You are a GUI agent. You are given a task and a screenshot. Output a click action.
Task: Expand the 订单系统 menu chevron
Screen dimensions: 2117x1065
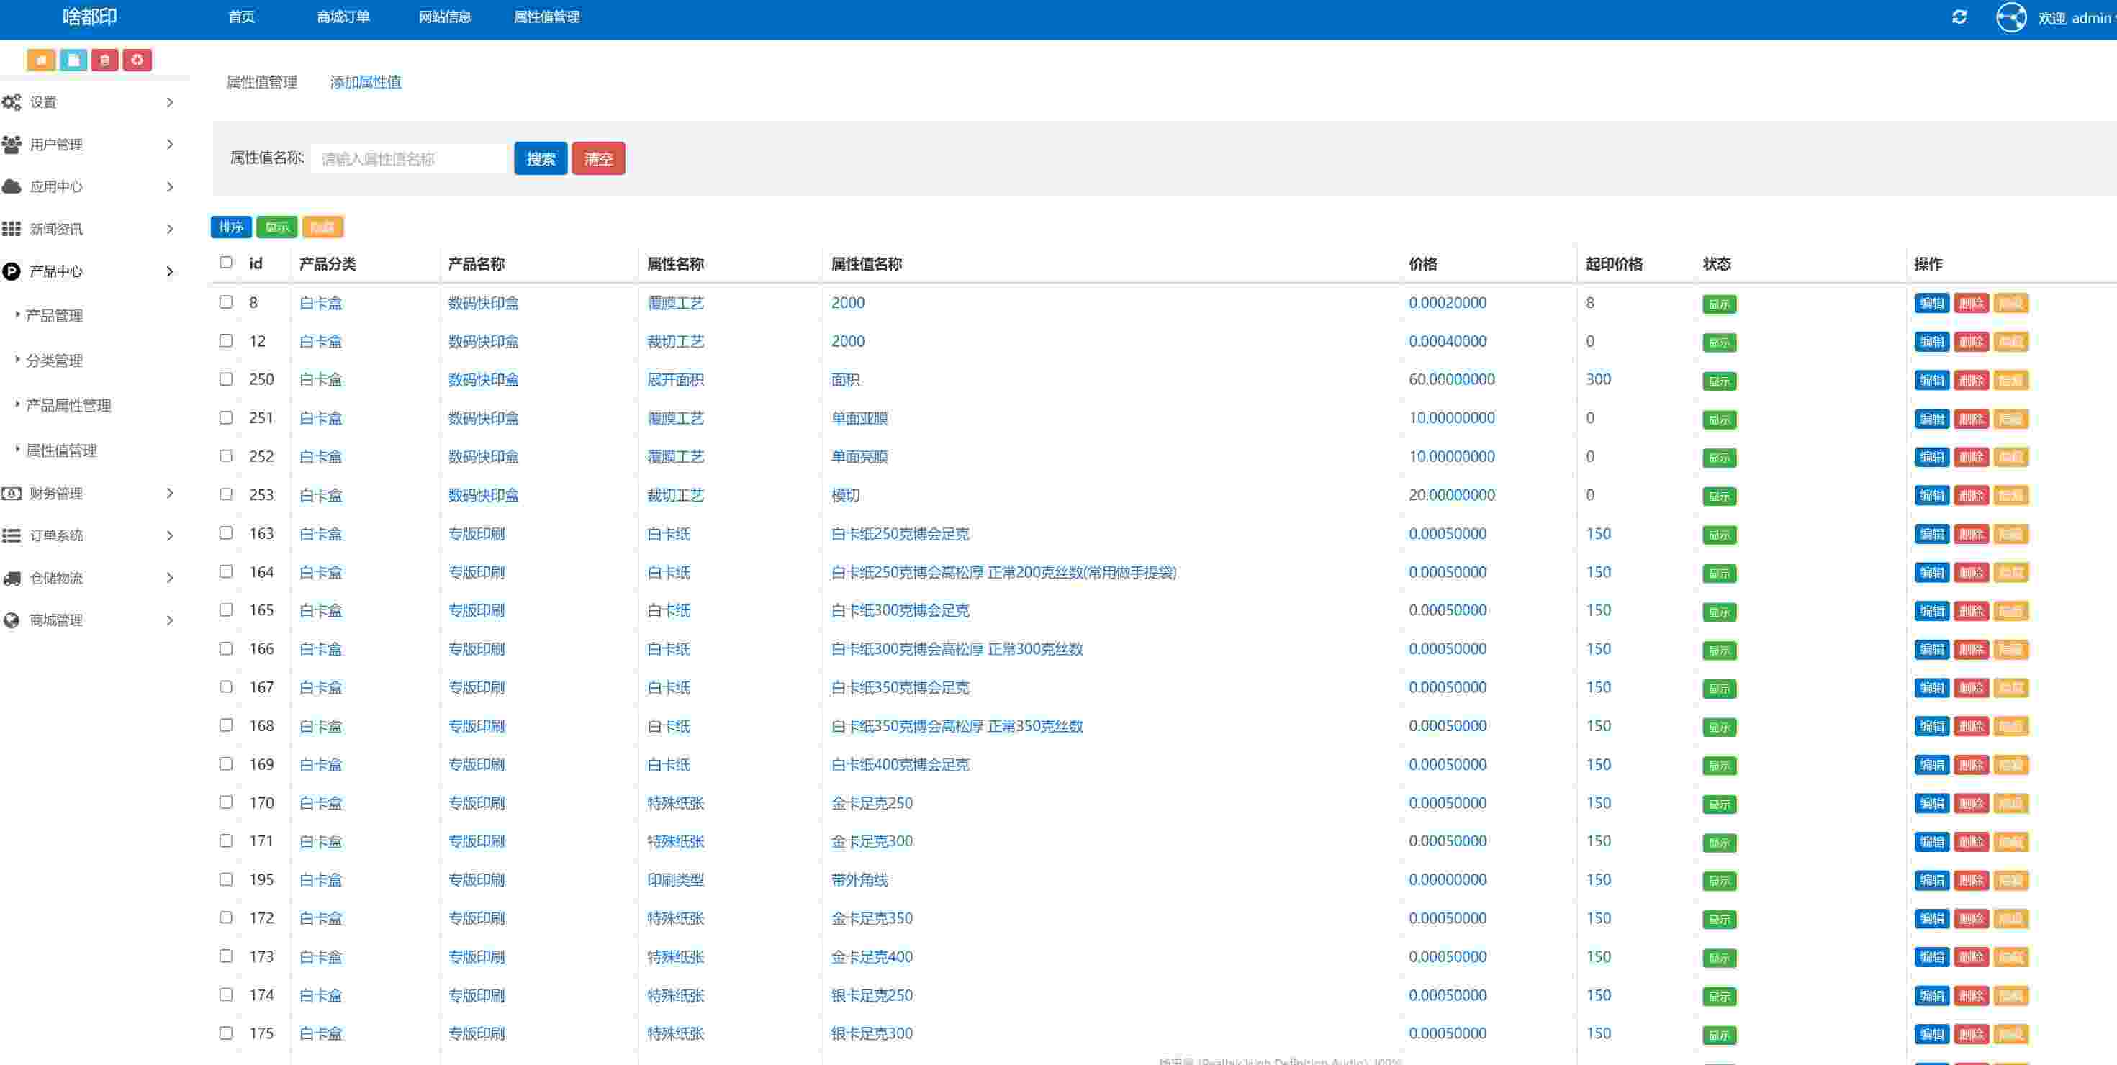tap(169, 536)
